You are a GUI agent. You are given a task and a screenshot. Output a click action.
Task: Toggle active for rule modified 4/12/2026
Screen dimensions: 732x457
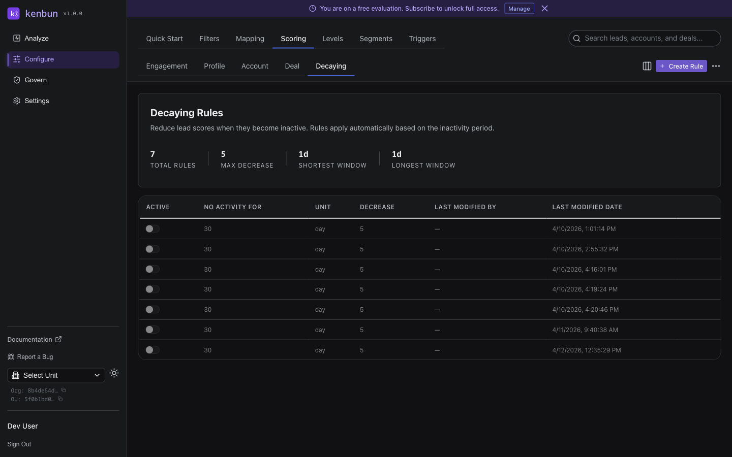click(x=152, y=350)
